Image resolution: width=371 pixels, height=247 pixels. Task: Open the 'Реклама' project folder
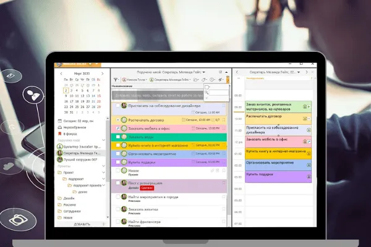click(x=68, y=204)
